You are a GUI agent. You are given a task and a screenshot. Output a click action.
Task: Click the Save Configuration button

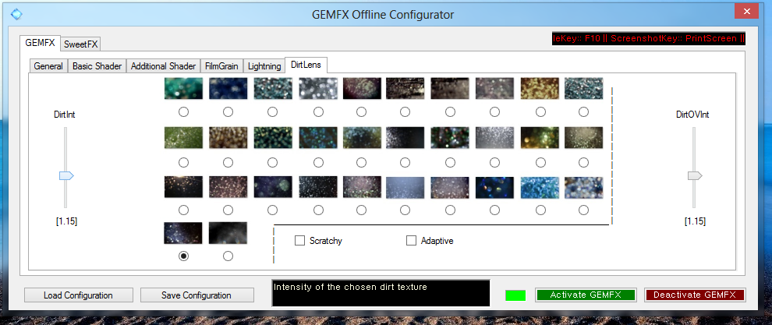point(197,295)
